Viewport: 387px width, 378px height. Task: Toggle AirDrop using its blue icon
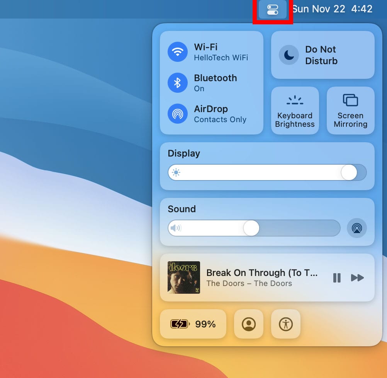coord(178,114)
